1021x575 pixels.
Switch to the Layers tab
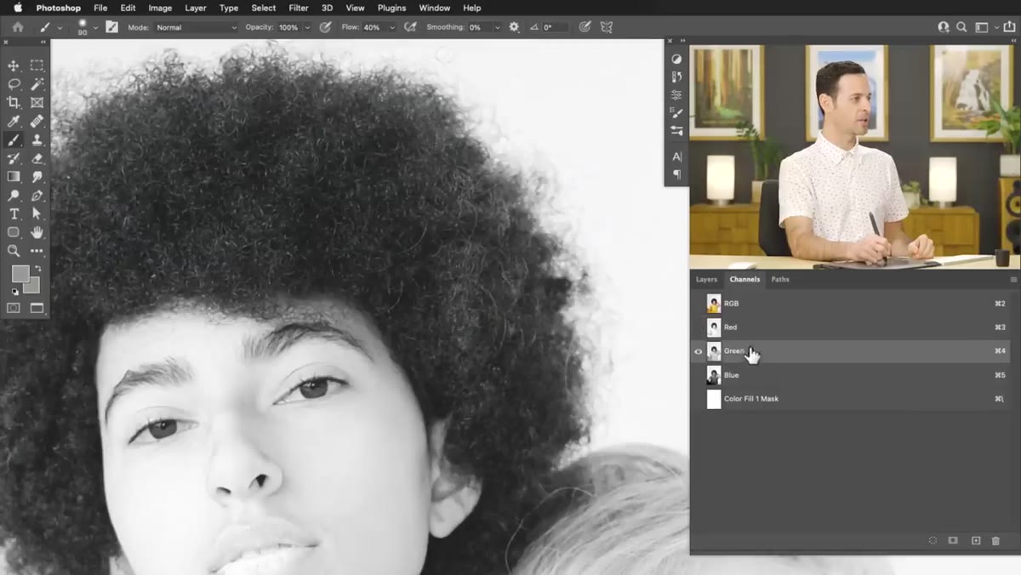707,279
